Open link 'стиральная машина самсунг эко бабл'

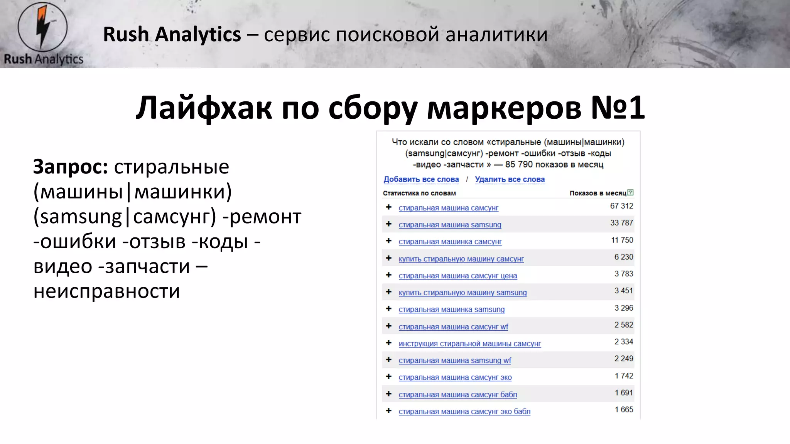tap(464, 412)
